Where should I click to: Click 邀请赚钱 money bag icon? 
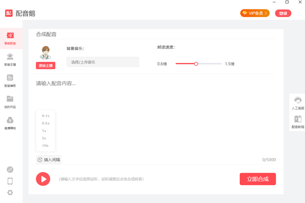[10, 120]
